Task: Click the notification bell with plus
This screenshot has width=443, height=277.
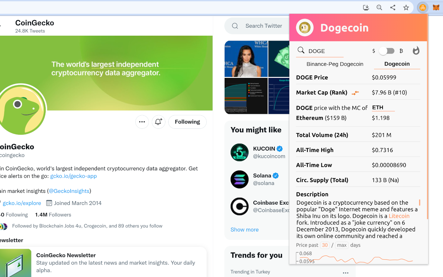Action: pyautogui.click(x=159, y=122)
